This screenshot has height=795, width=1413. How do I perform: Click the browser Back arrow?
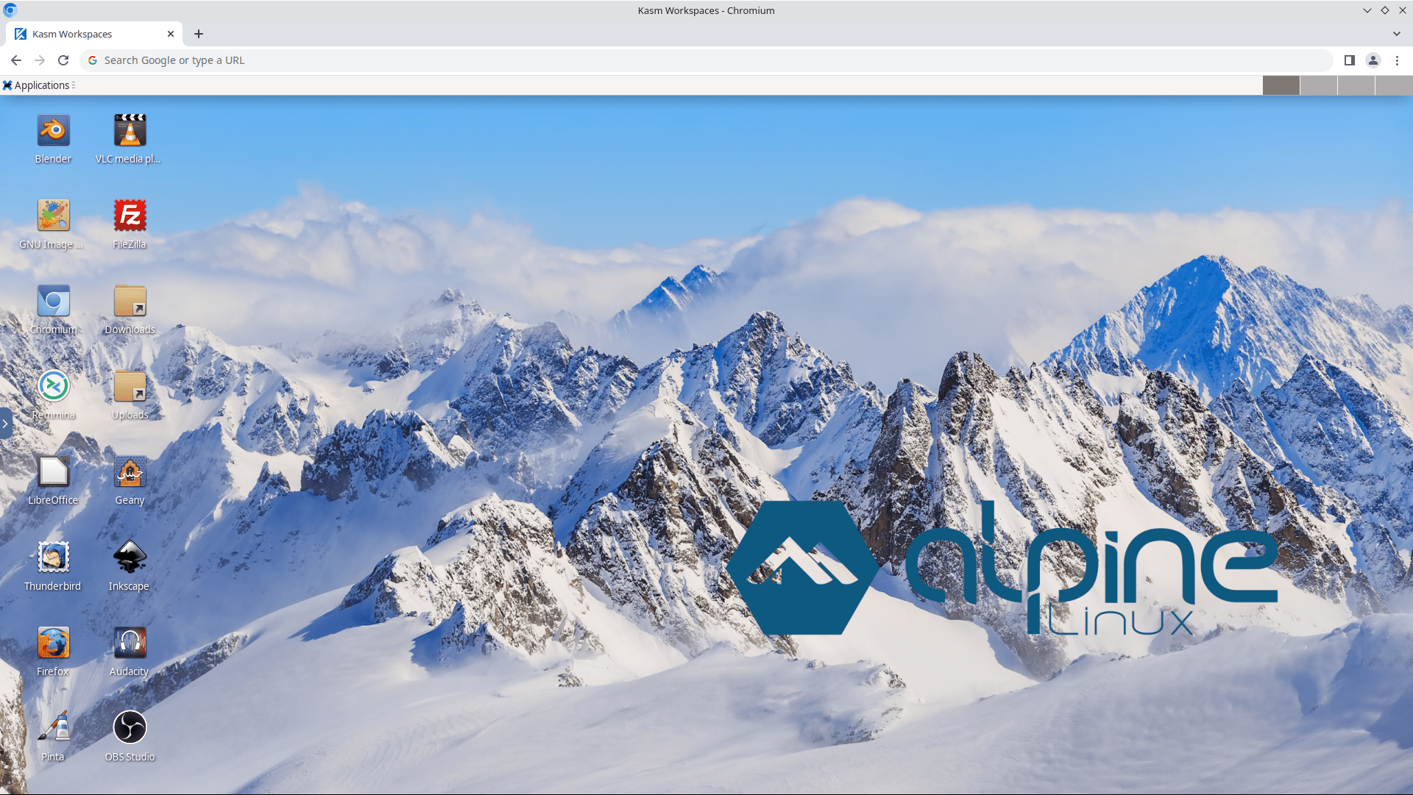tap(16, 60)
